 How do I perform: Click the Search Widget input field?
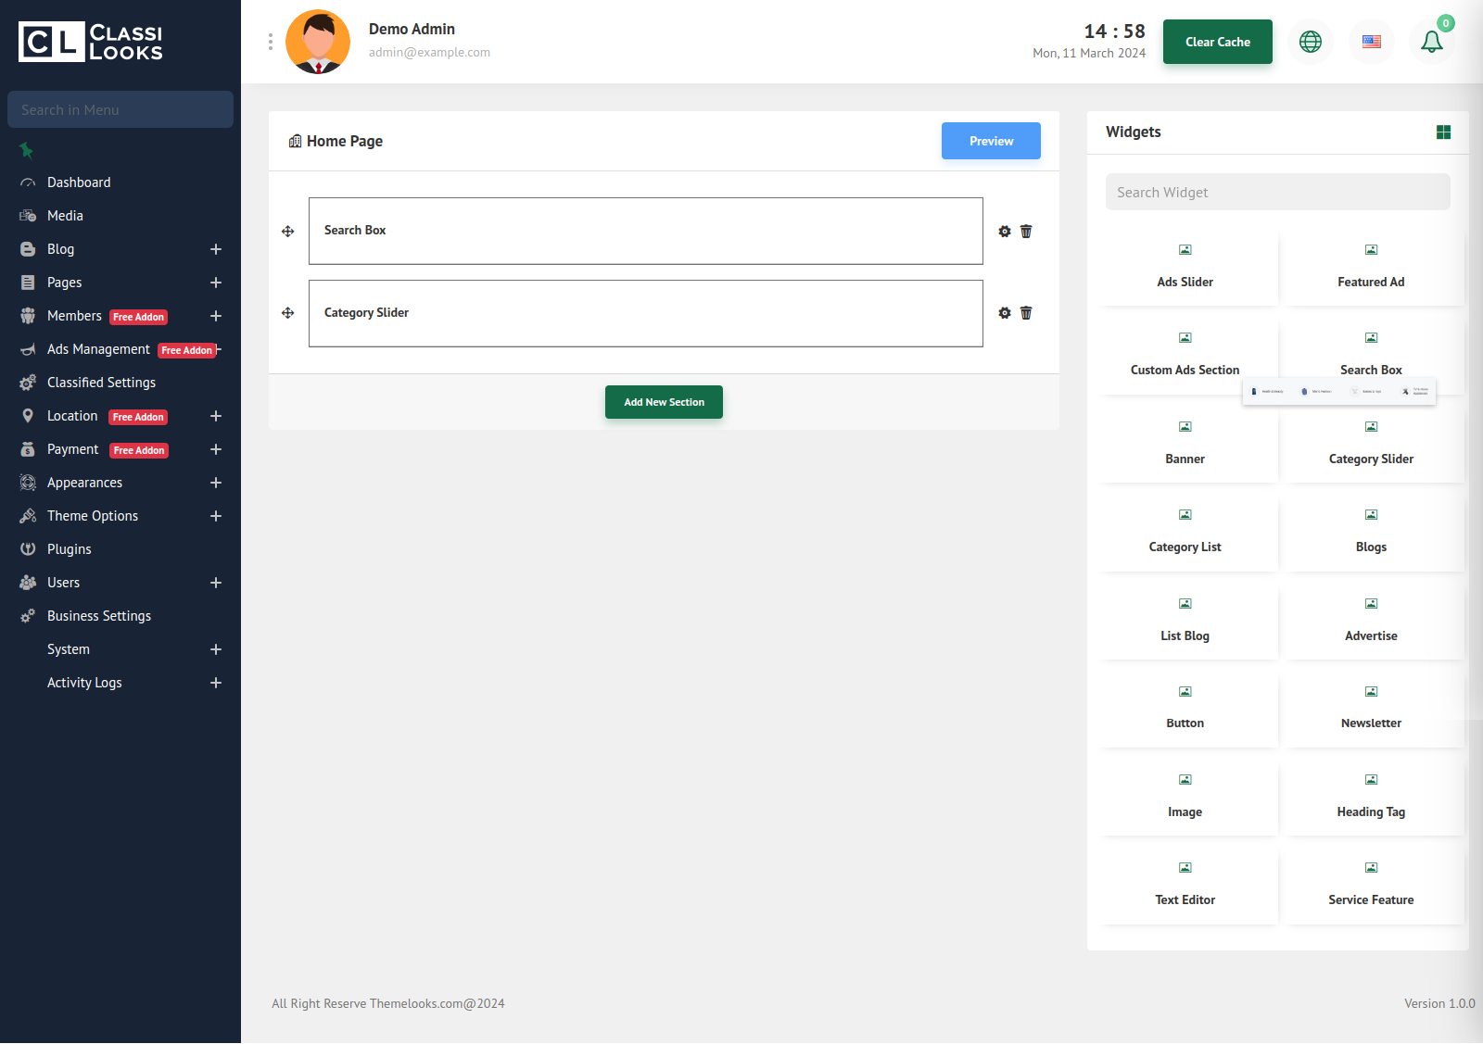[x=1277, y=192]
